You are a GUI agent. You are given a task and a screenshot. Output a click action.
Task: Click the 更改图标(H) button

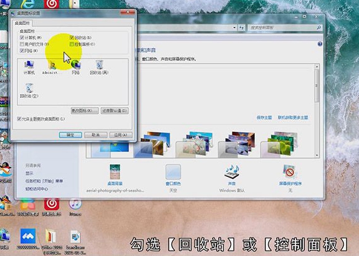[85, 111]
